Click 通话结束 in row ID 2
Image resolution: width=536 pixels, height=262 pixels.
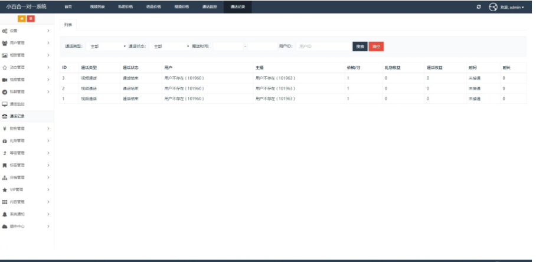pyautogui.click(x=130, y=89)
